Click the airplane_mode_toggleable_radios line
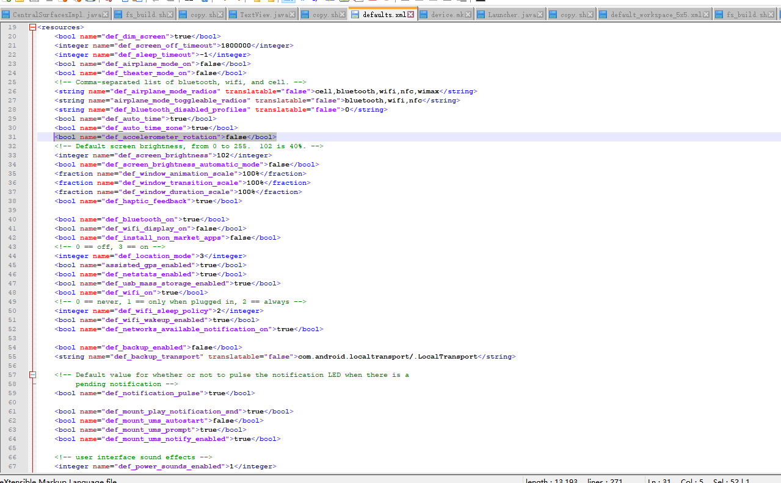This screenshot has height=483, width=781. [x=257, y=101]
